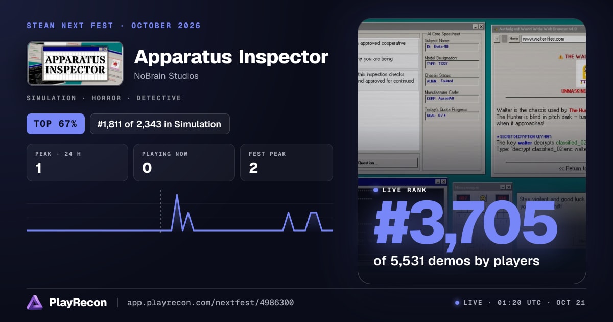Screen dimensions: 613x322
Task: Click the blue dot beside LIVE RANK
Action: coord(376,190)
